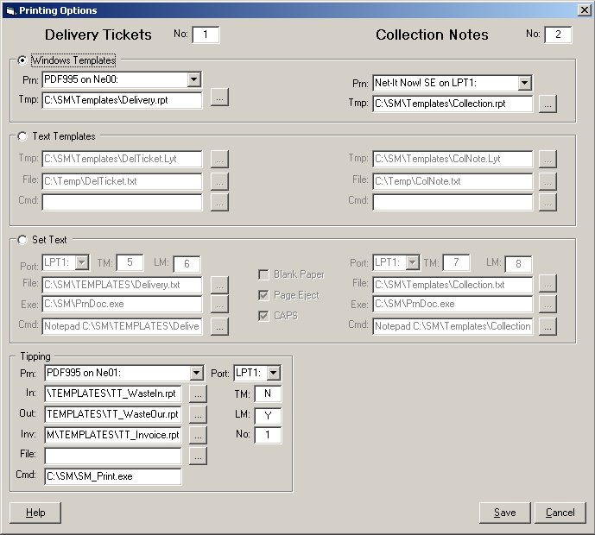Open the Tipping Port LPT1 dropdown
Viewport: 595px width, 535px height.
point(273,373)
